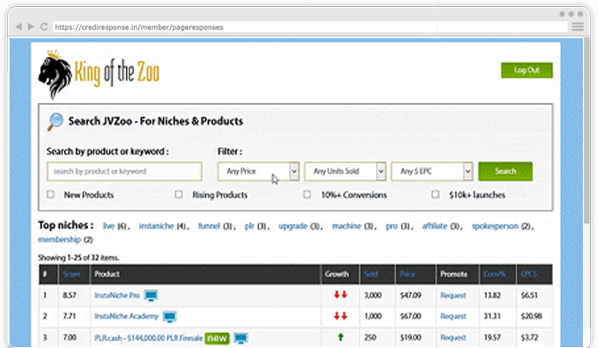Open the InstaNiche Academy product link
Viewport: 598px width, 348px height.
(126, 316)
